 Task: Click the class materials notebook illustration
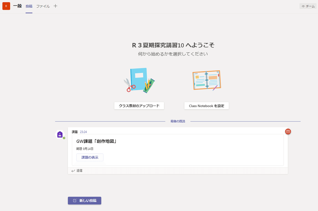(139, 80)
